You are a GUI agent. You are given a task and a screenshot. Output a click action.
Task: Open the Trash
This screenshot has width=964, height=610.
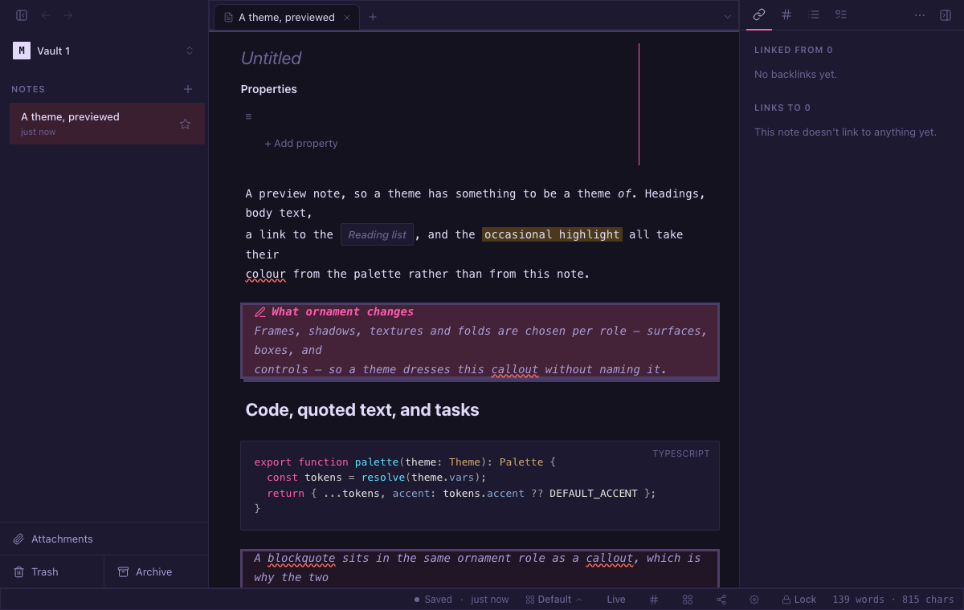point(51,571)
